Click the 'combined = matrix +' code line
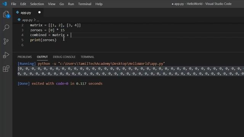Screen dimensions: 244x137 (49, 35)
